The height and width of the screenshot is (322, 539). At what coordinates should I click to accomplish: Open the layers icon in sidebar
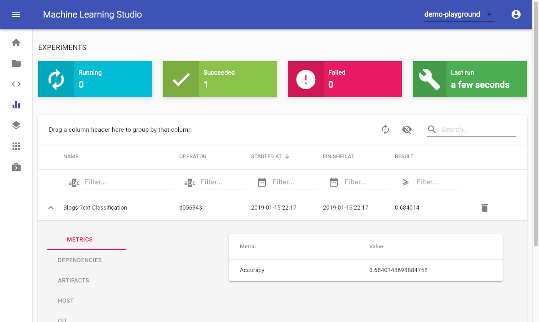(x=16, y=125)
